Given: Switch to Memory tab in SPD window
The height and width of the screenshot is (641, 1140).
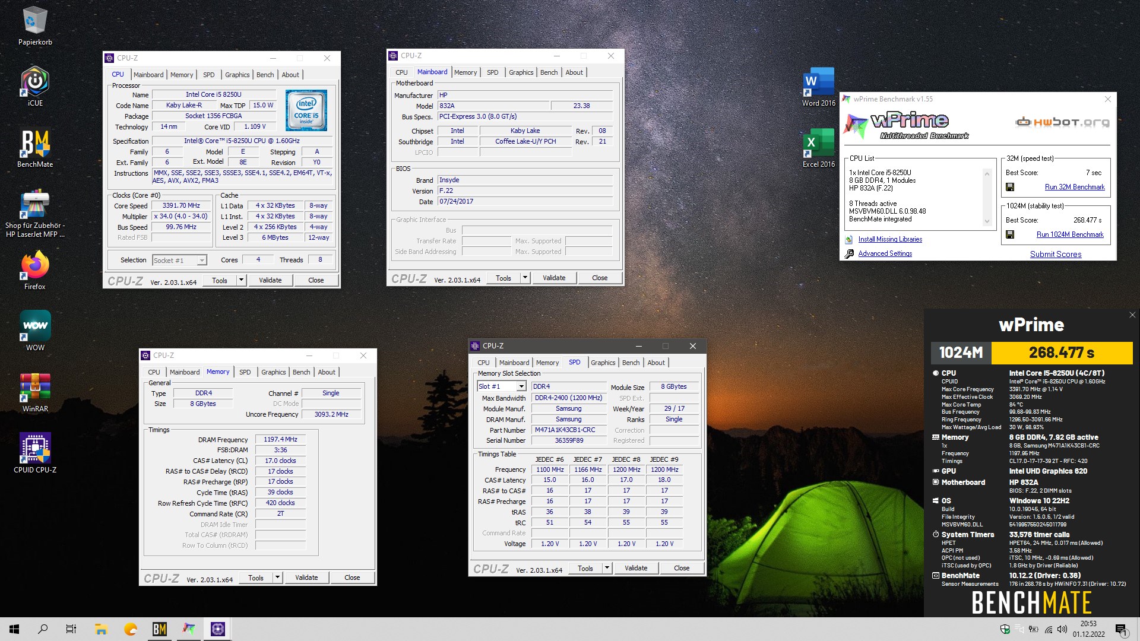Looking at the screenshot, I should pos(547,363).
